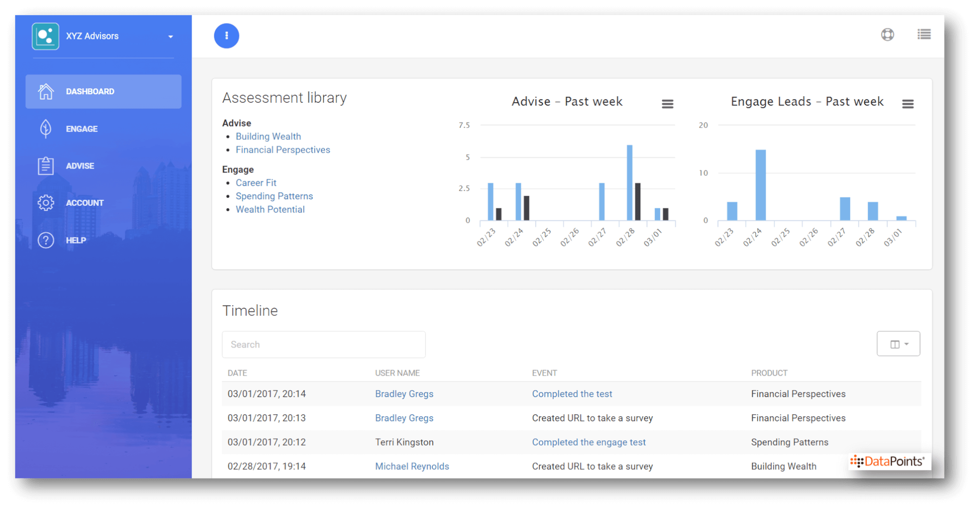Image resolution: width=975 pixels, height=509 pixels.
Task: Open the Timeline columns dropdown
Action: (898, 344)
